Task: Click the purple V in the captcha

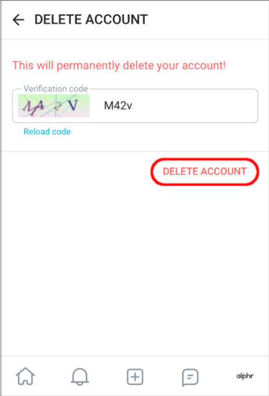Action: (73, 105)
